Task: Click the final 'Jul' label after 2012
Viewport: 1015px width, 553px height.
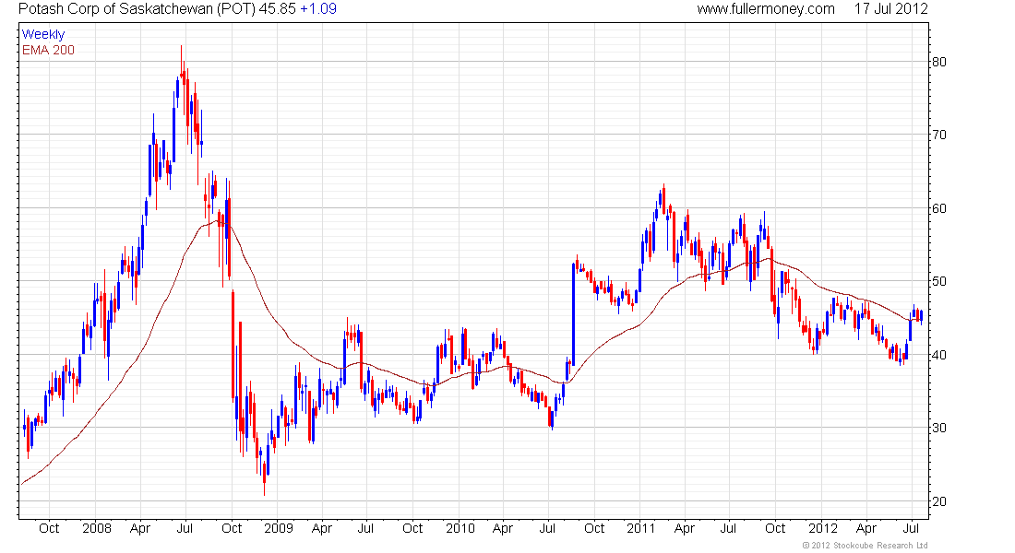Action: pos(911,528)
